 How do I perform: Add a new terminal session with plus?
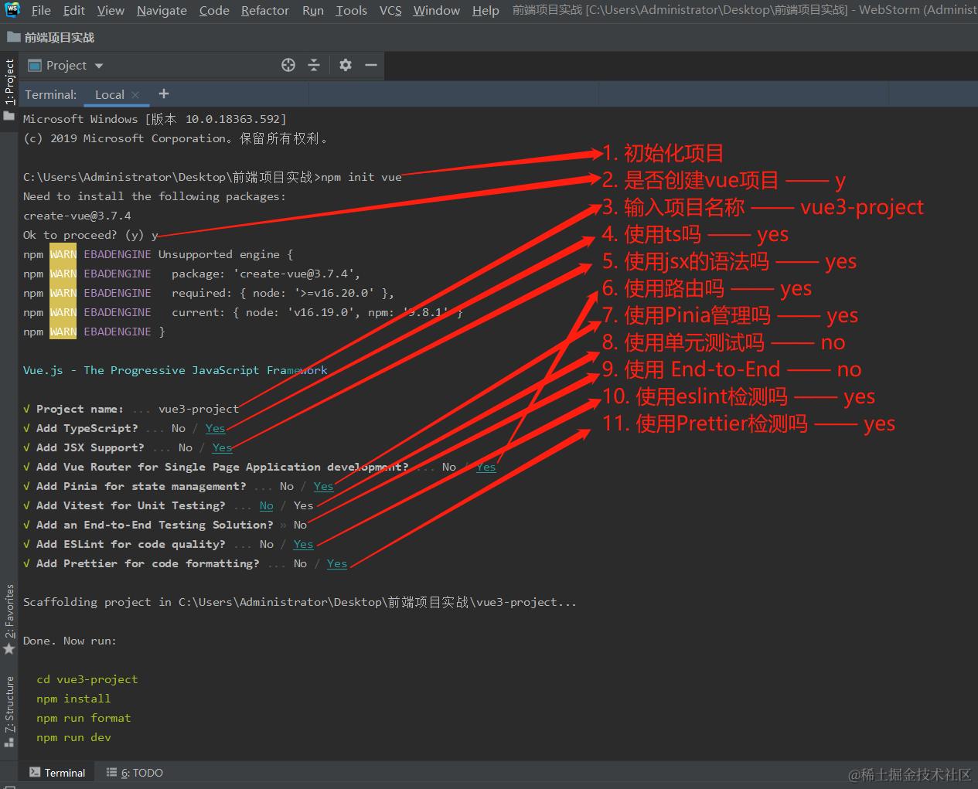click(x=163, y=94)
